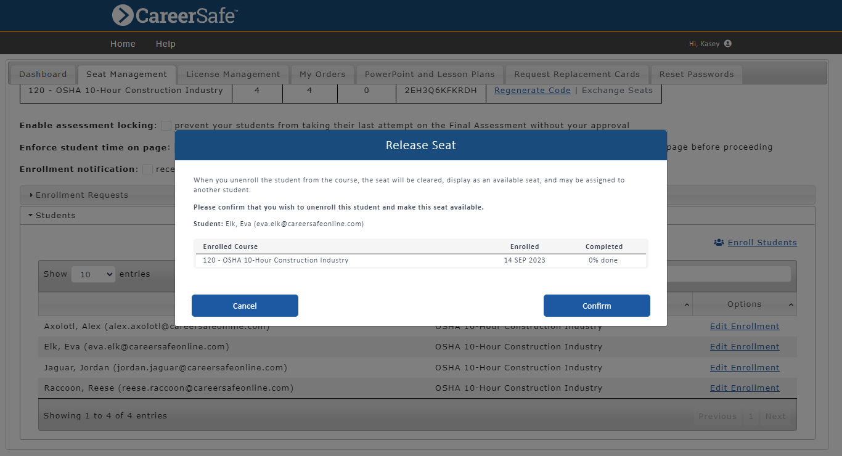842x456 pixels.
Task: Click the Exchange Seats option
Action: point(617,90)
